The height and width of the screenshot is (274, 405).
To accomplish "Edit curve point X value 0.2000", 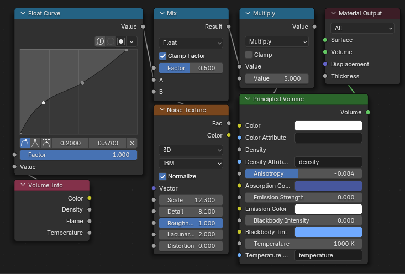I will [x=70, y=143].
